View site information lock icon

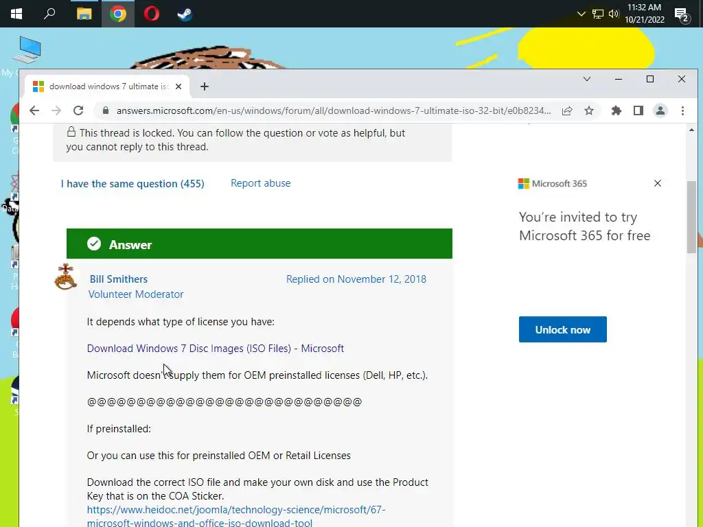pyautogui.click(x=106, y=110)
